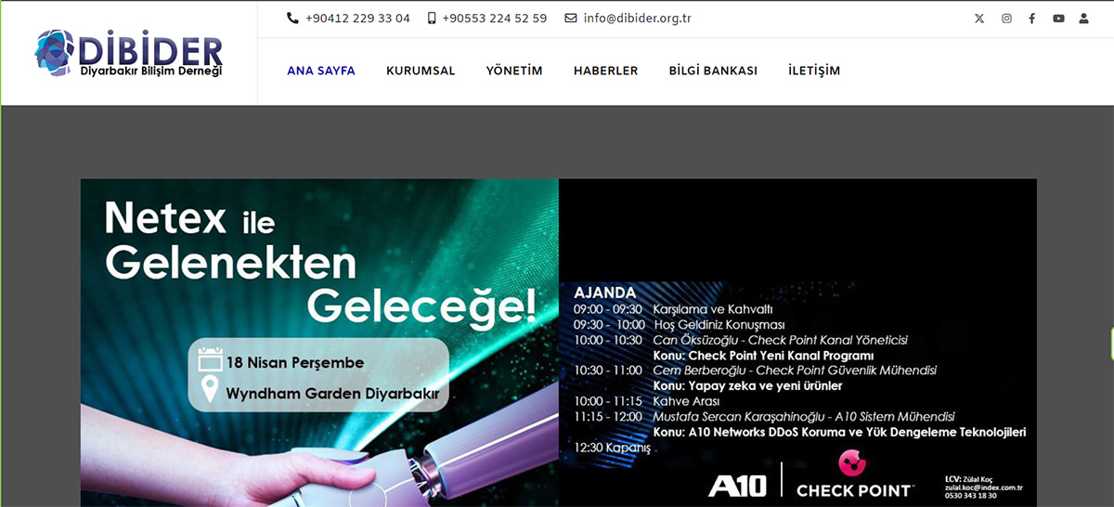This screenshot has width=1114, height=507.
Task: Call +90553 224 52 59 link
Action: (495, 18)
